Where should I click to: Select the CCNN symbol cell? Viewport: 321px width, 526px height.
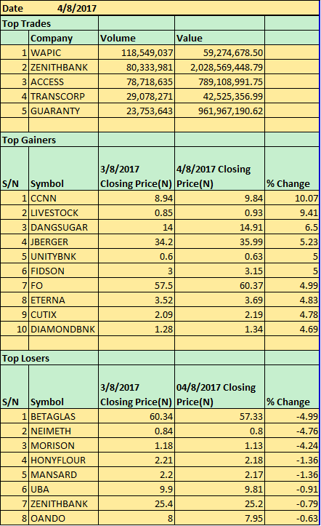(x=64, y=199)
